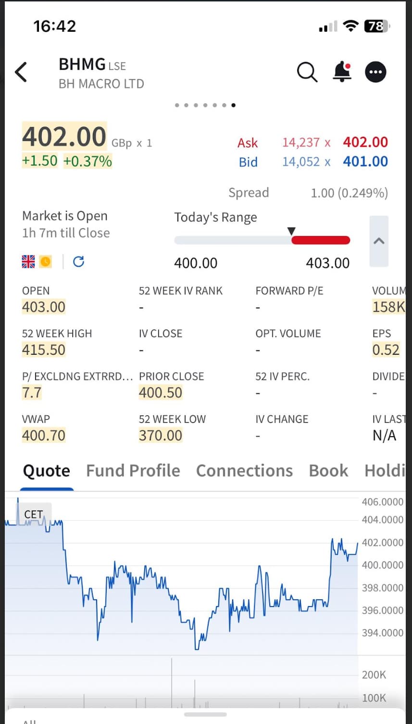Tap the black triangle range marker
This screenshot has height=724, width=412.
tap(291, 231)
